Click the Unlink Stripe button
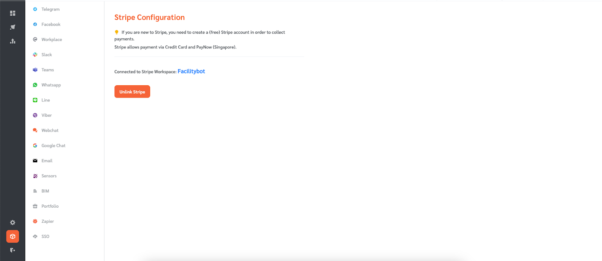Image resolution: width=602 pixels, height=261 pixels. (x=132, y=92)
